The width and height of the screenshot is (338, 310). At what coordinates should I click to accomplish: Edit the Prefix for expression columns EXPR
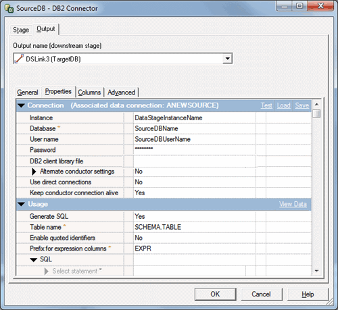pos(195,249)
